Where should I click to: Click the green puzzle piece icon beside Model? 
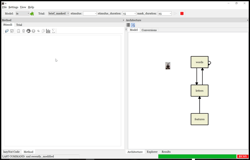coord(32,14)
